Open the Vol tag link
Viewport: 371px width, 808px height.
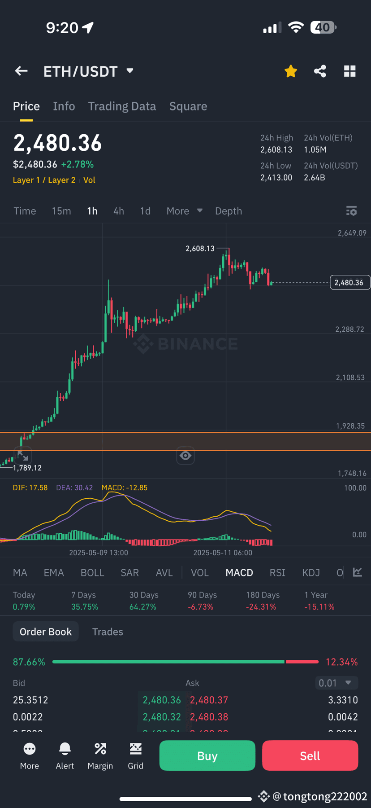coord(89,180)
